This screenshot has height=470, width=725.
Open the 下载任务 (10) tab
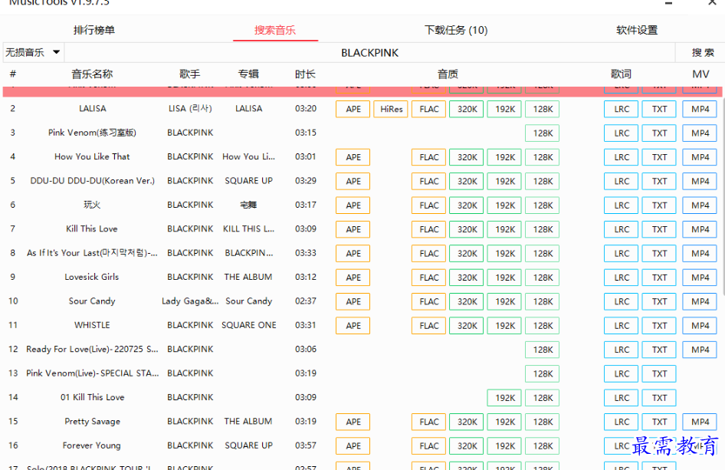tap(456, 30)
